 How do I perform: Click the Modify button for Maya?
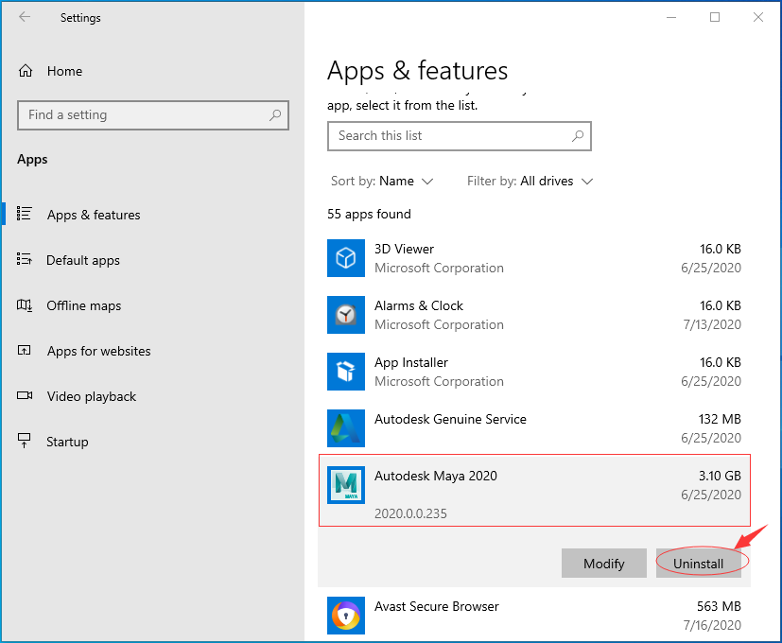[x=604, y=564]
